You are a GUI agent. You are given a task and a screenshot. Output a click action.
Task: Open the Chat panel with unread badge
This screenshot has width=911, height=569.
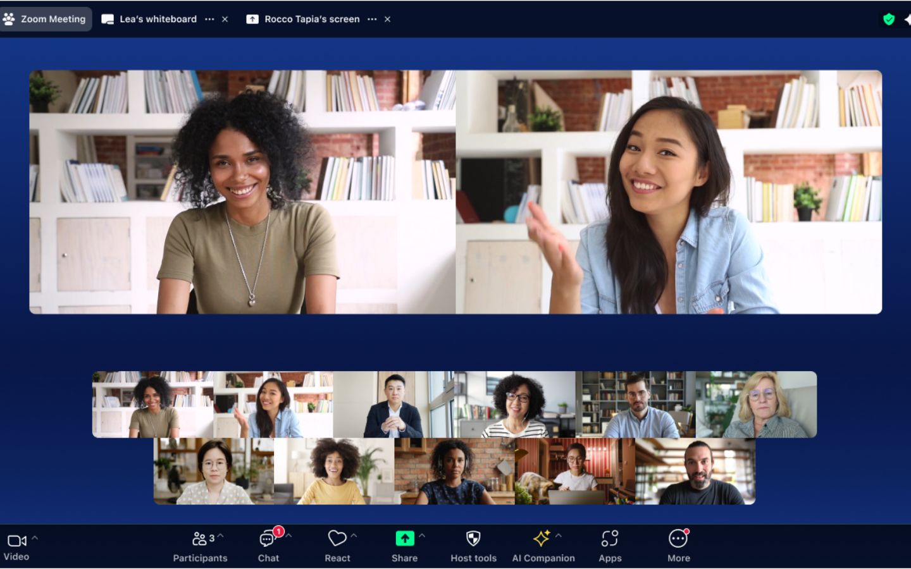coord(268,539)
